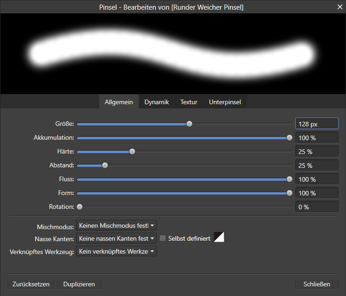Switch to the Textur tab
Image resolution: width=346 pixels, height=296 pixels.
click(x=189, y=102)
